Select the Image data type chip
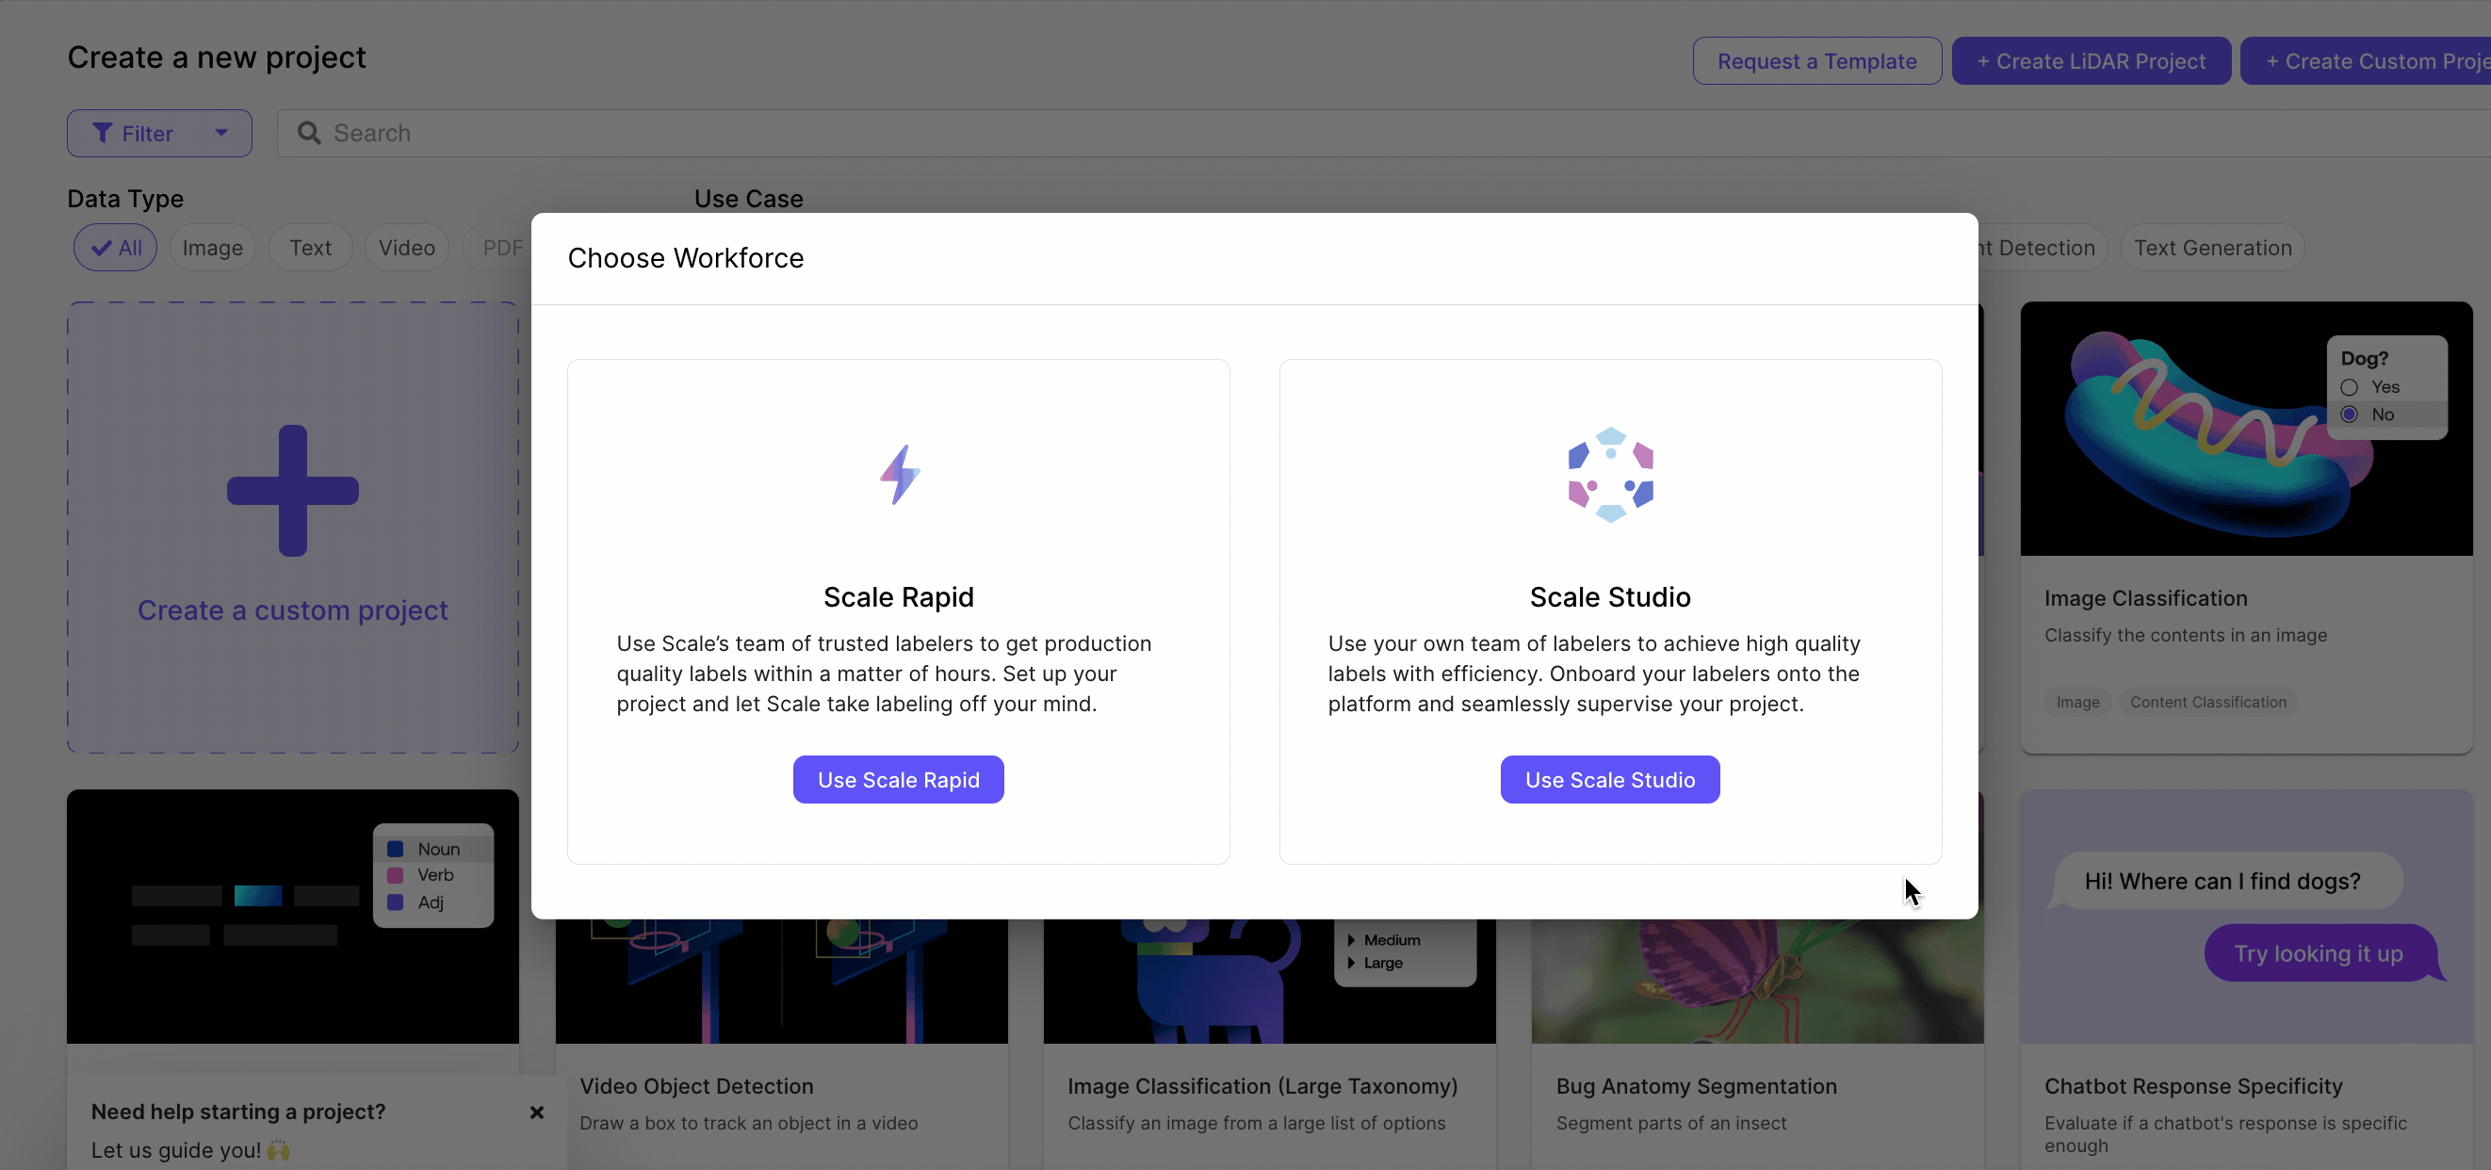2491x1170 pixels. point(213,249)
